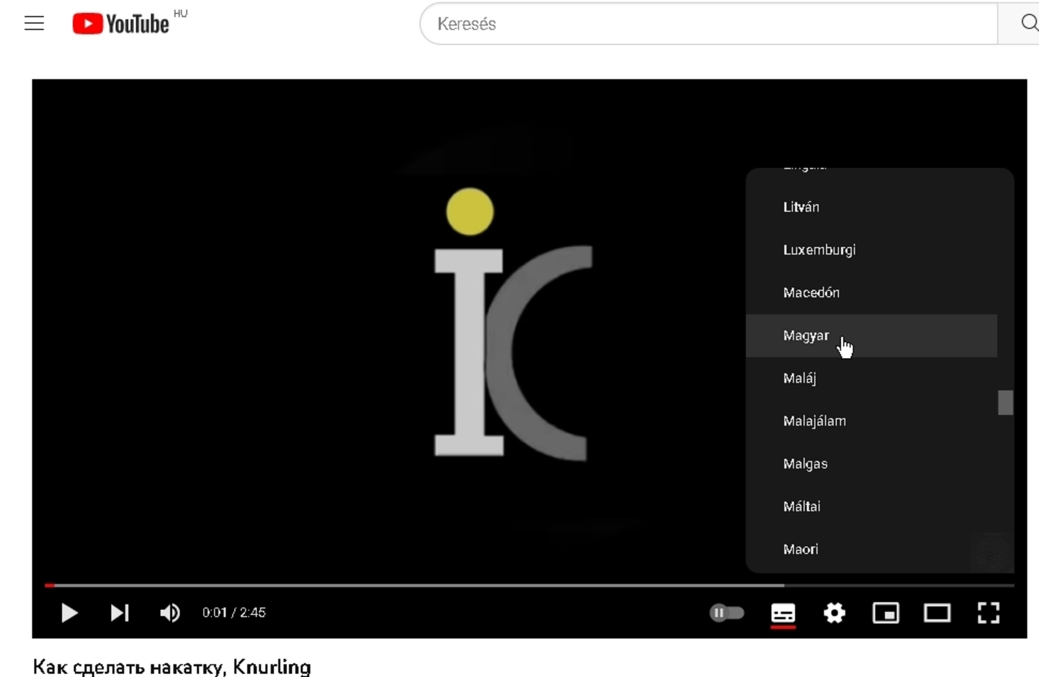Toggle subtitles/closed captions button
Image resolution: width=1039 pixels, height=677 pixels.
click(783, 612)
